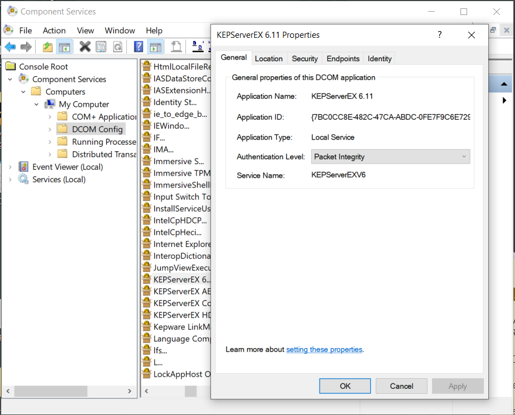Open Properties via the toolbar icon
Viewport: 515px width, 415px height.
(101, 47)
